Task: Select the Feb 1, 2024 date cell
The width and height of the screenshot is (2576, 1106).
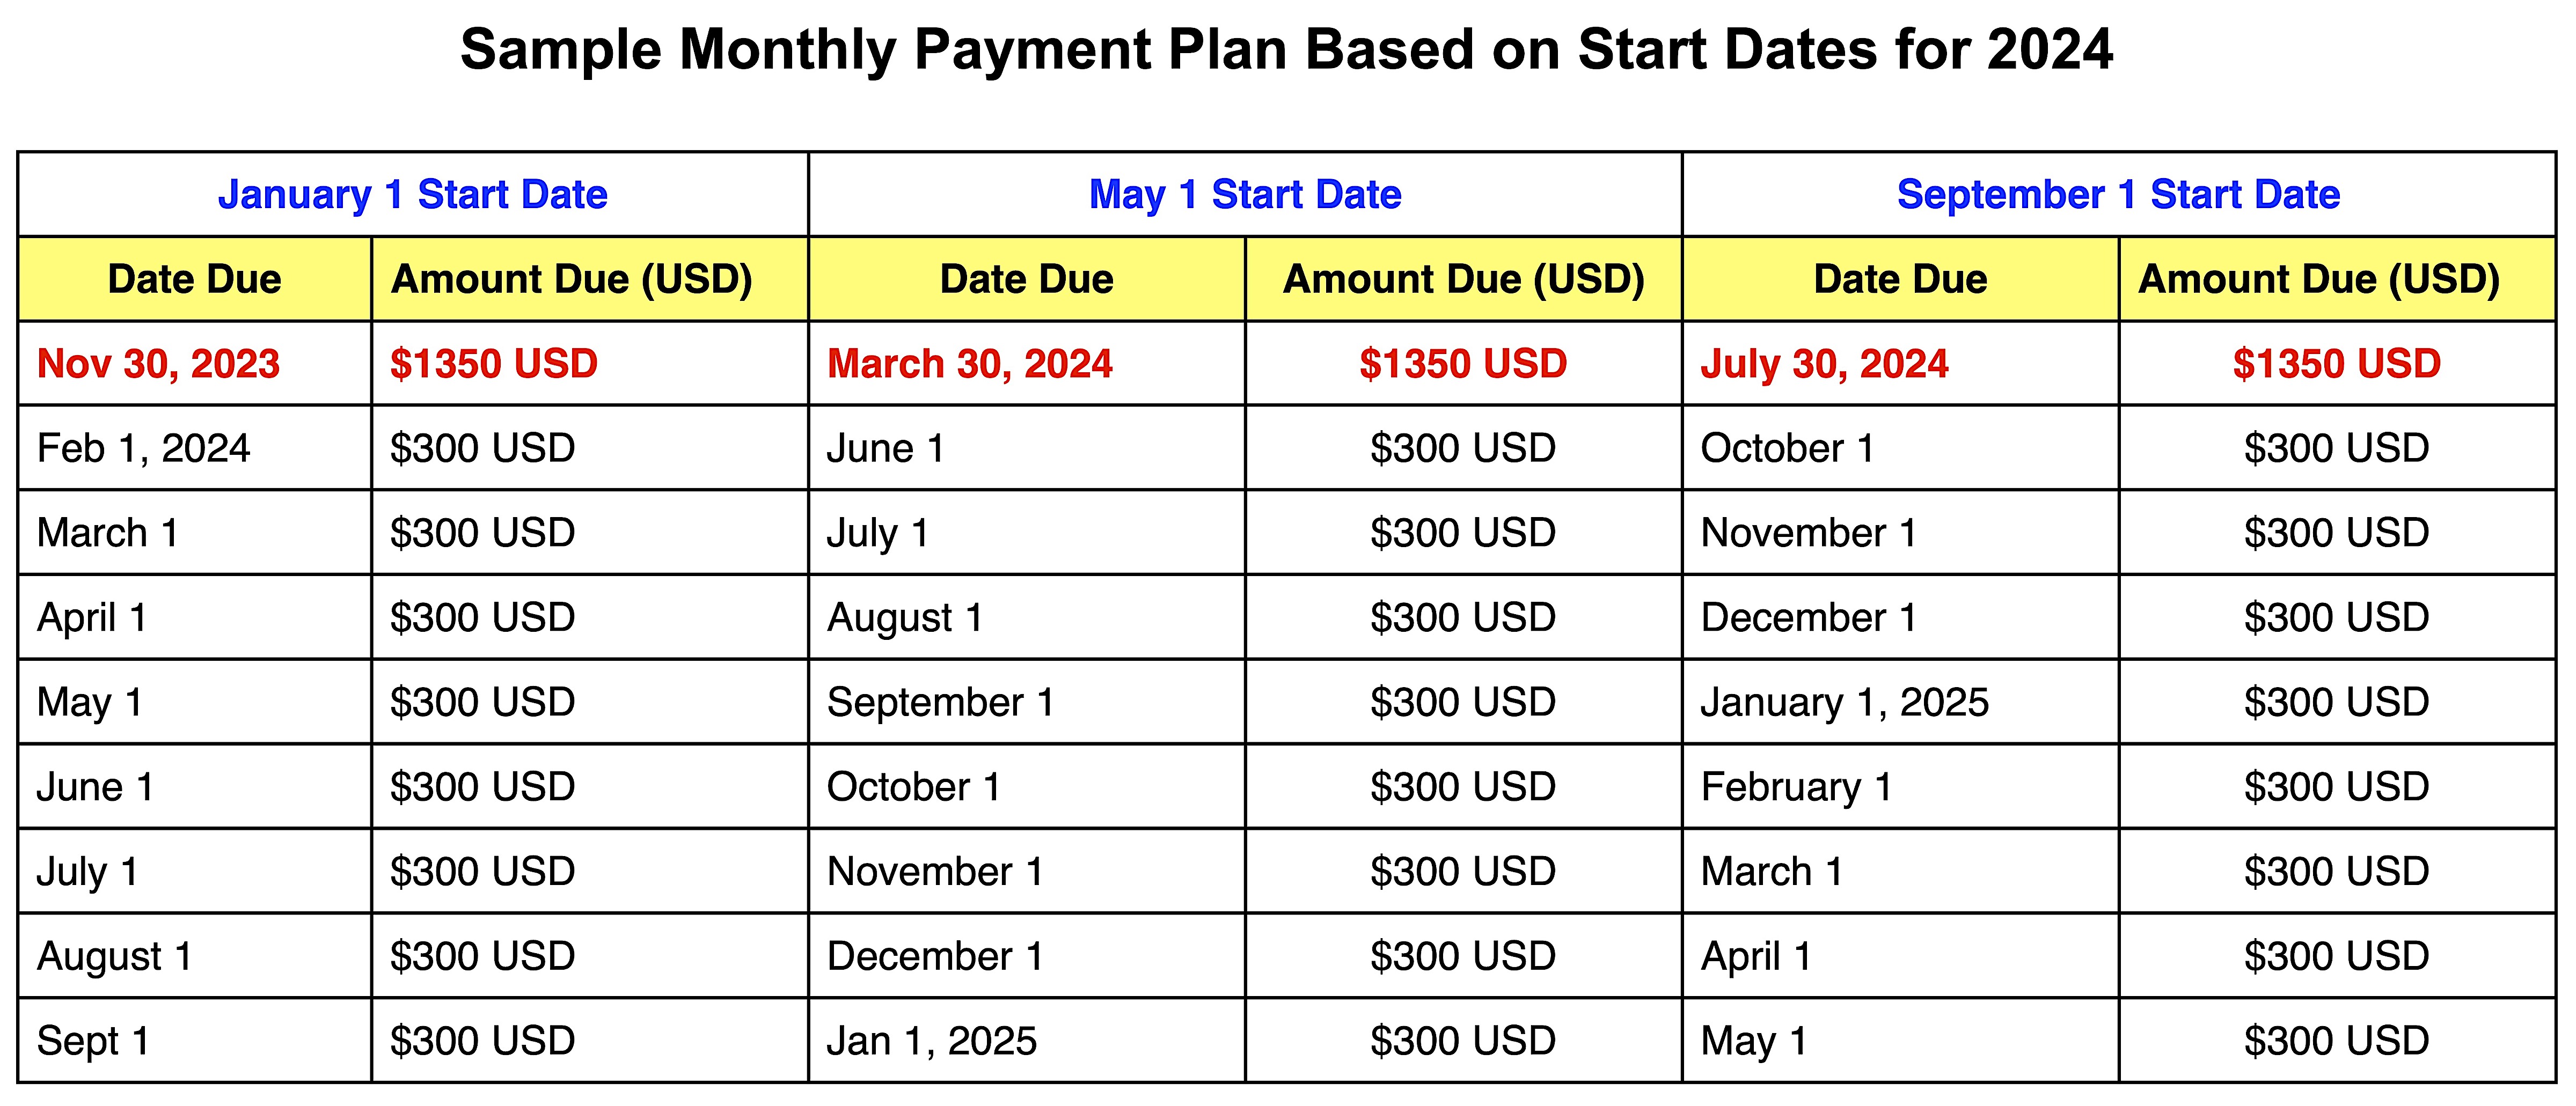Action: (143, 448)
